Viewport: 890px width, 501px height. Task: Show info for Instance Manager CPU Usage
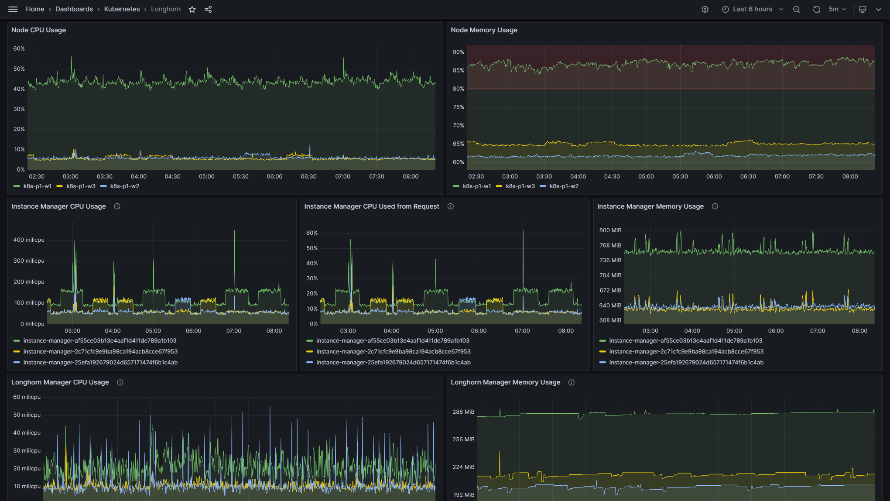117,206
